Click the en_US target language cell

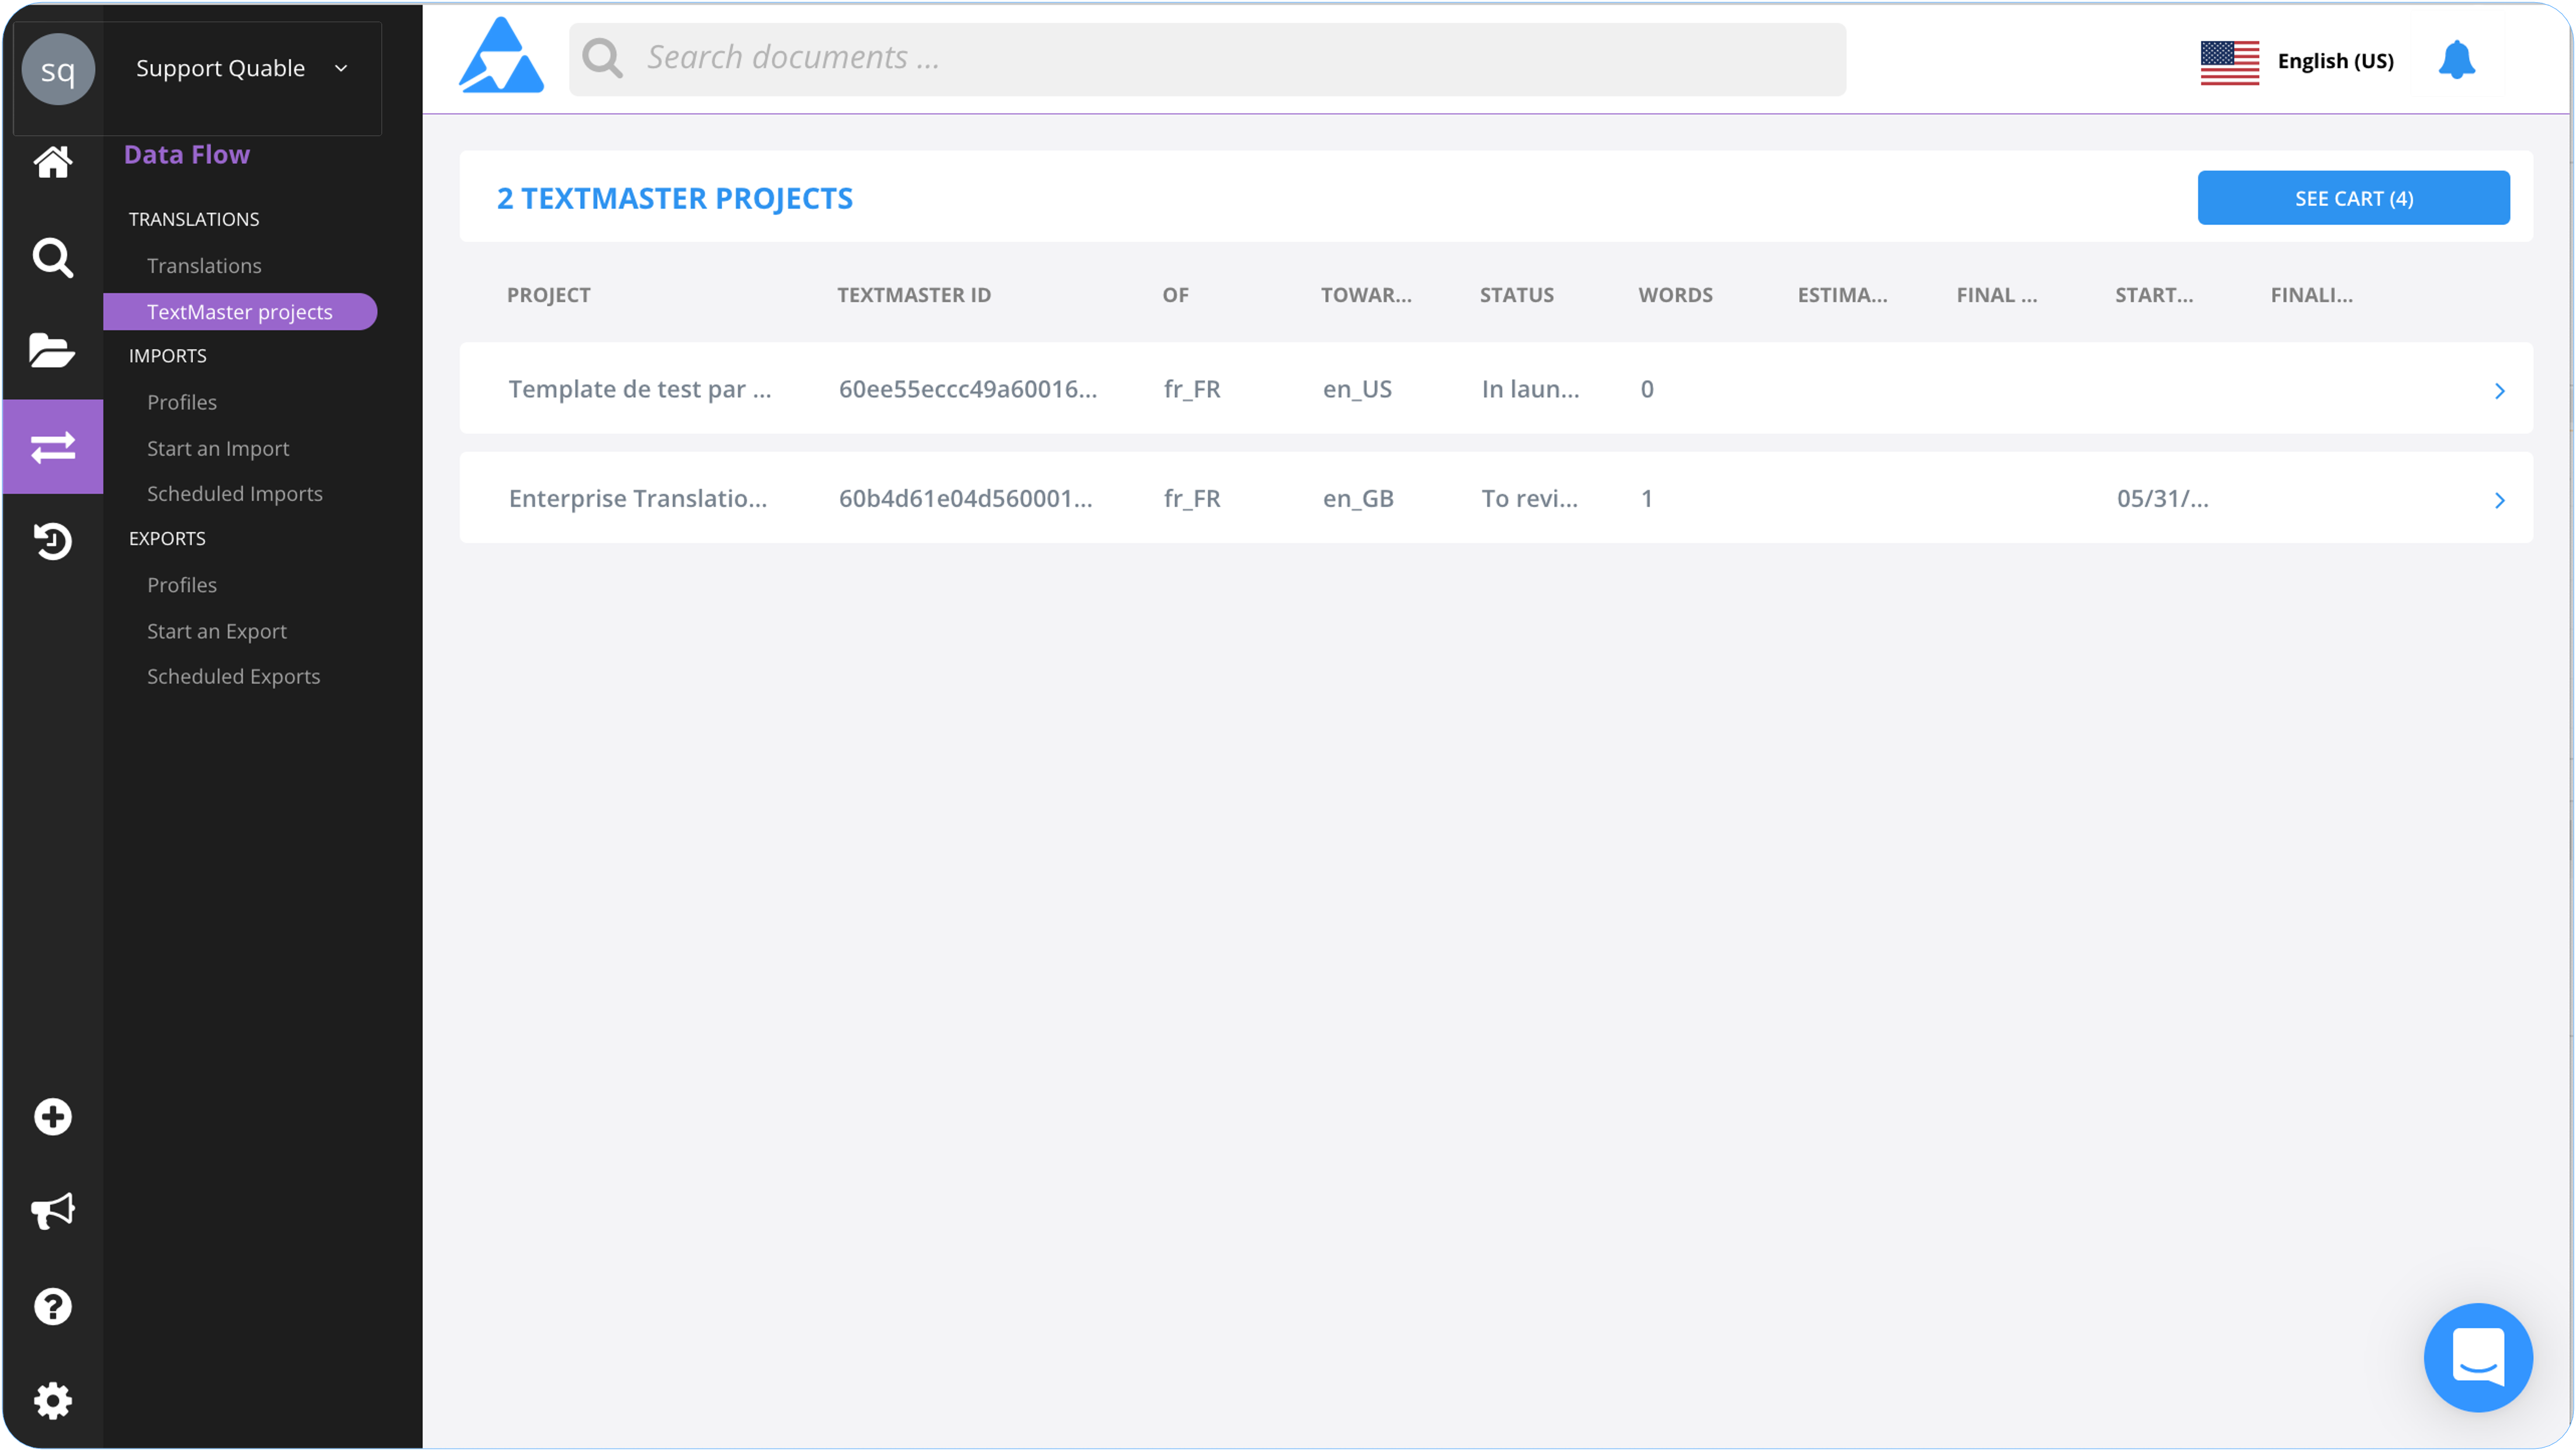[x=1357, y=390]
